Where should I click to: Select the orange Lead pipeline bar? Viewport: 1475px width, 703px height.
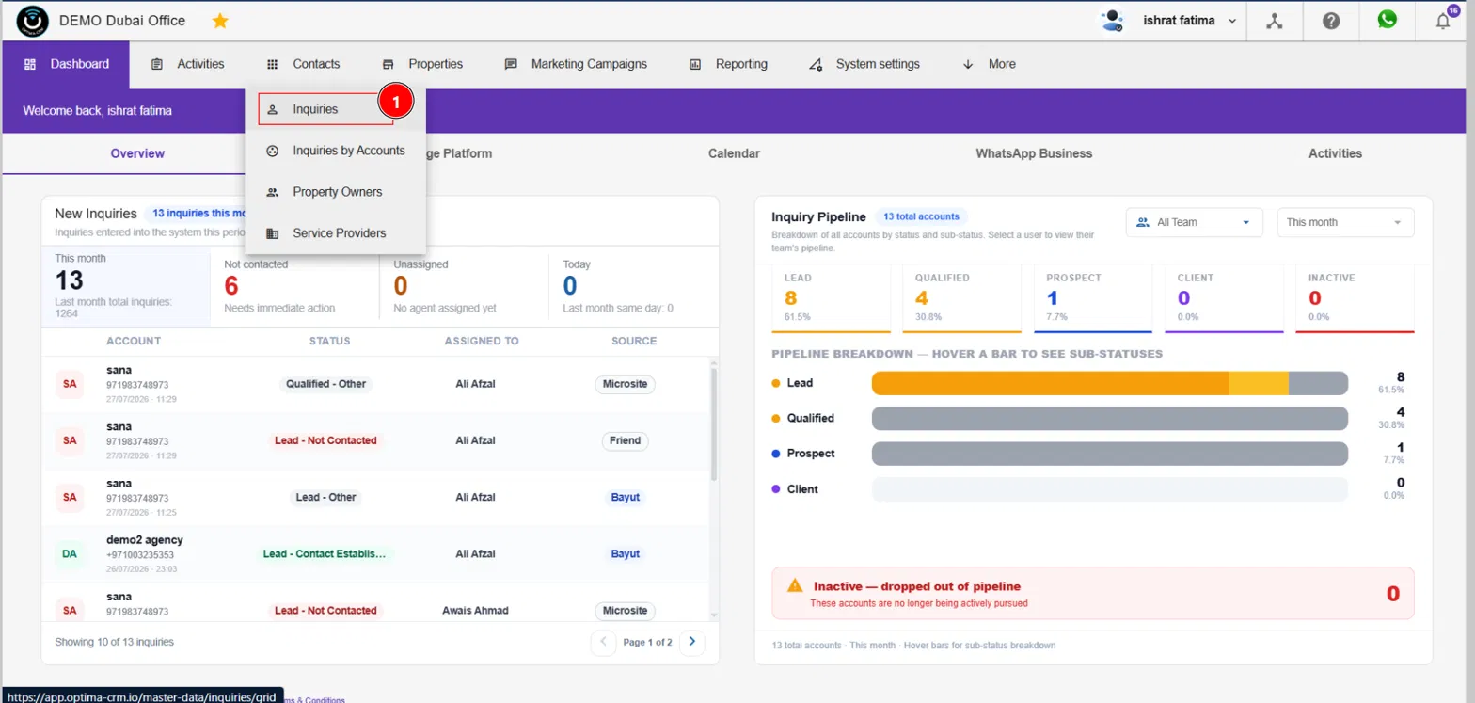click(x=1050, y=383)
